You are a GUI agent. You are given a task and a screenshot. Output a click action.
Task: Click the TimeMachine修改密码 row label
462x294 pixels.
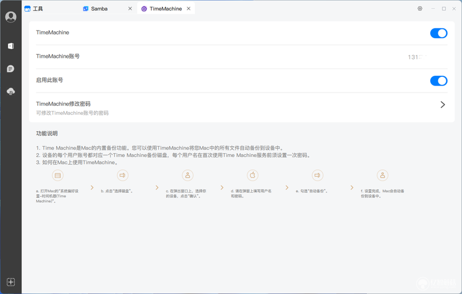click(63, 104)
